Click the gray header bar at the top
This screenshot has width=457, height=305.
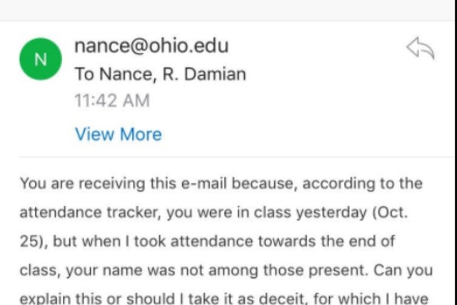click(228, 10)
